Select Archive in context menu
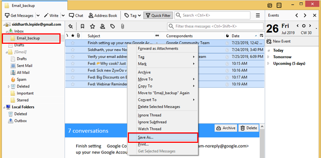Image resolution: width=321 pixels, height=158 pixels. 163,72
